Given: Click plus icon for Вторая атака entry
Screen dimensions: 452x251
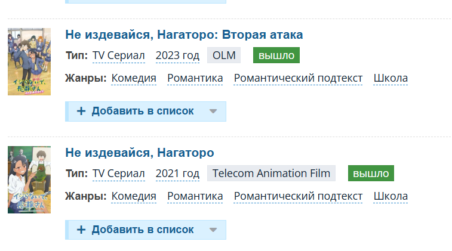Looking at the screenshot, I should pos(81,111).
